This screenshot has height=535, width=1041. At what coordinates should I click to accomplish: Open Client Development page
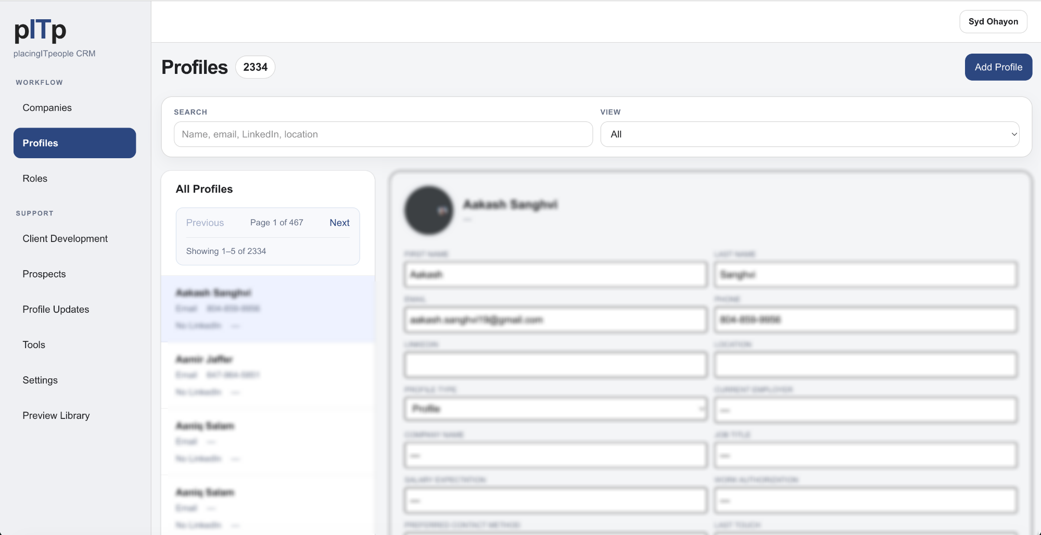click(74, 239)
